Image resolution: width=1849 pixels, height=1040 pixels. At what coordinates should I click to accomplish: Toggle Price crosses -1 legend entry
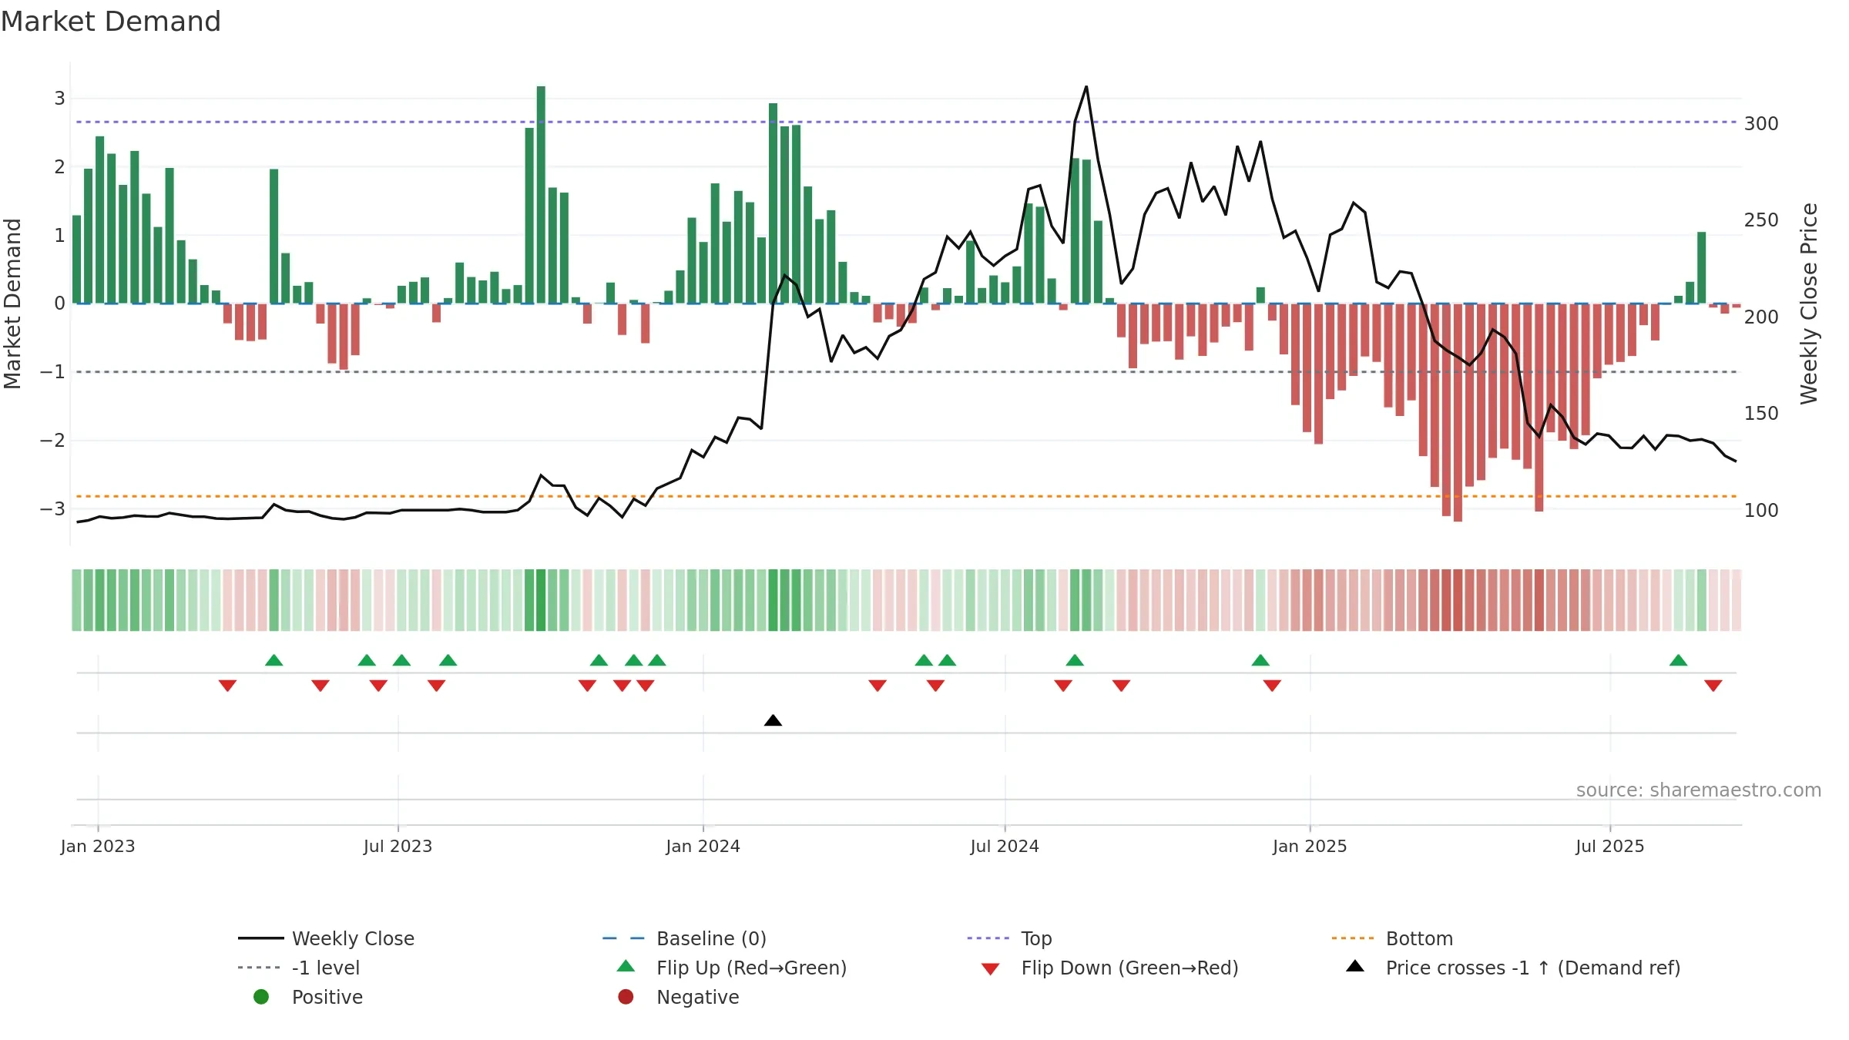(x=1512, y=968)
